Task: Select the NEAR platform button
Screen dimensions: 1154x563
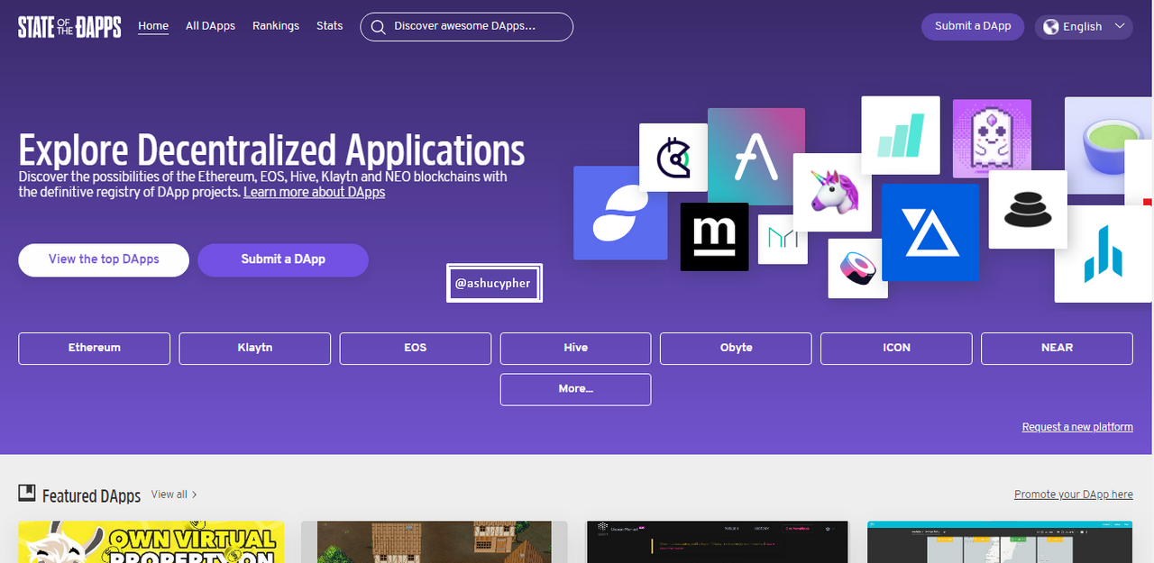Action: (x=1057, y=348)
